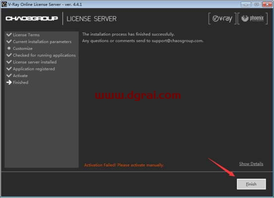
Task: Minimize the License Server window
Action: 246,4
